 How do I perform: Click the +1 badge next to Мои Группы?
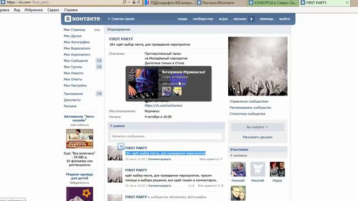(99, 67)
